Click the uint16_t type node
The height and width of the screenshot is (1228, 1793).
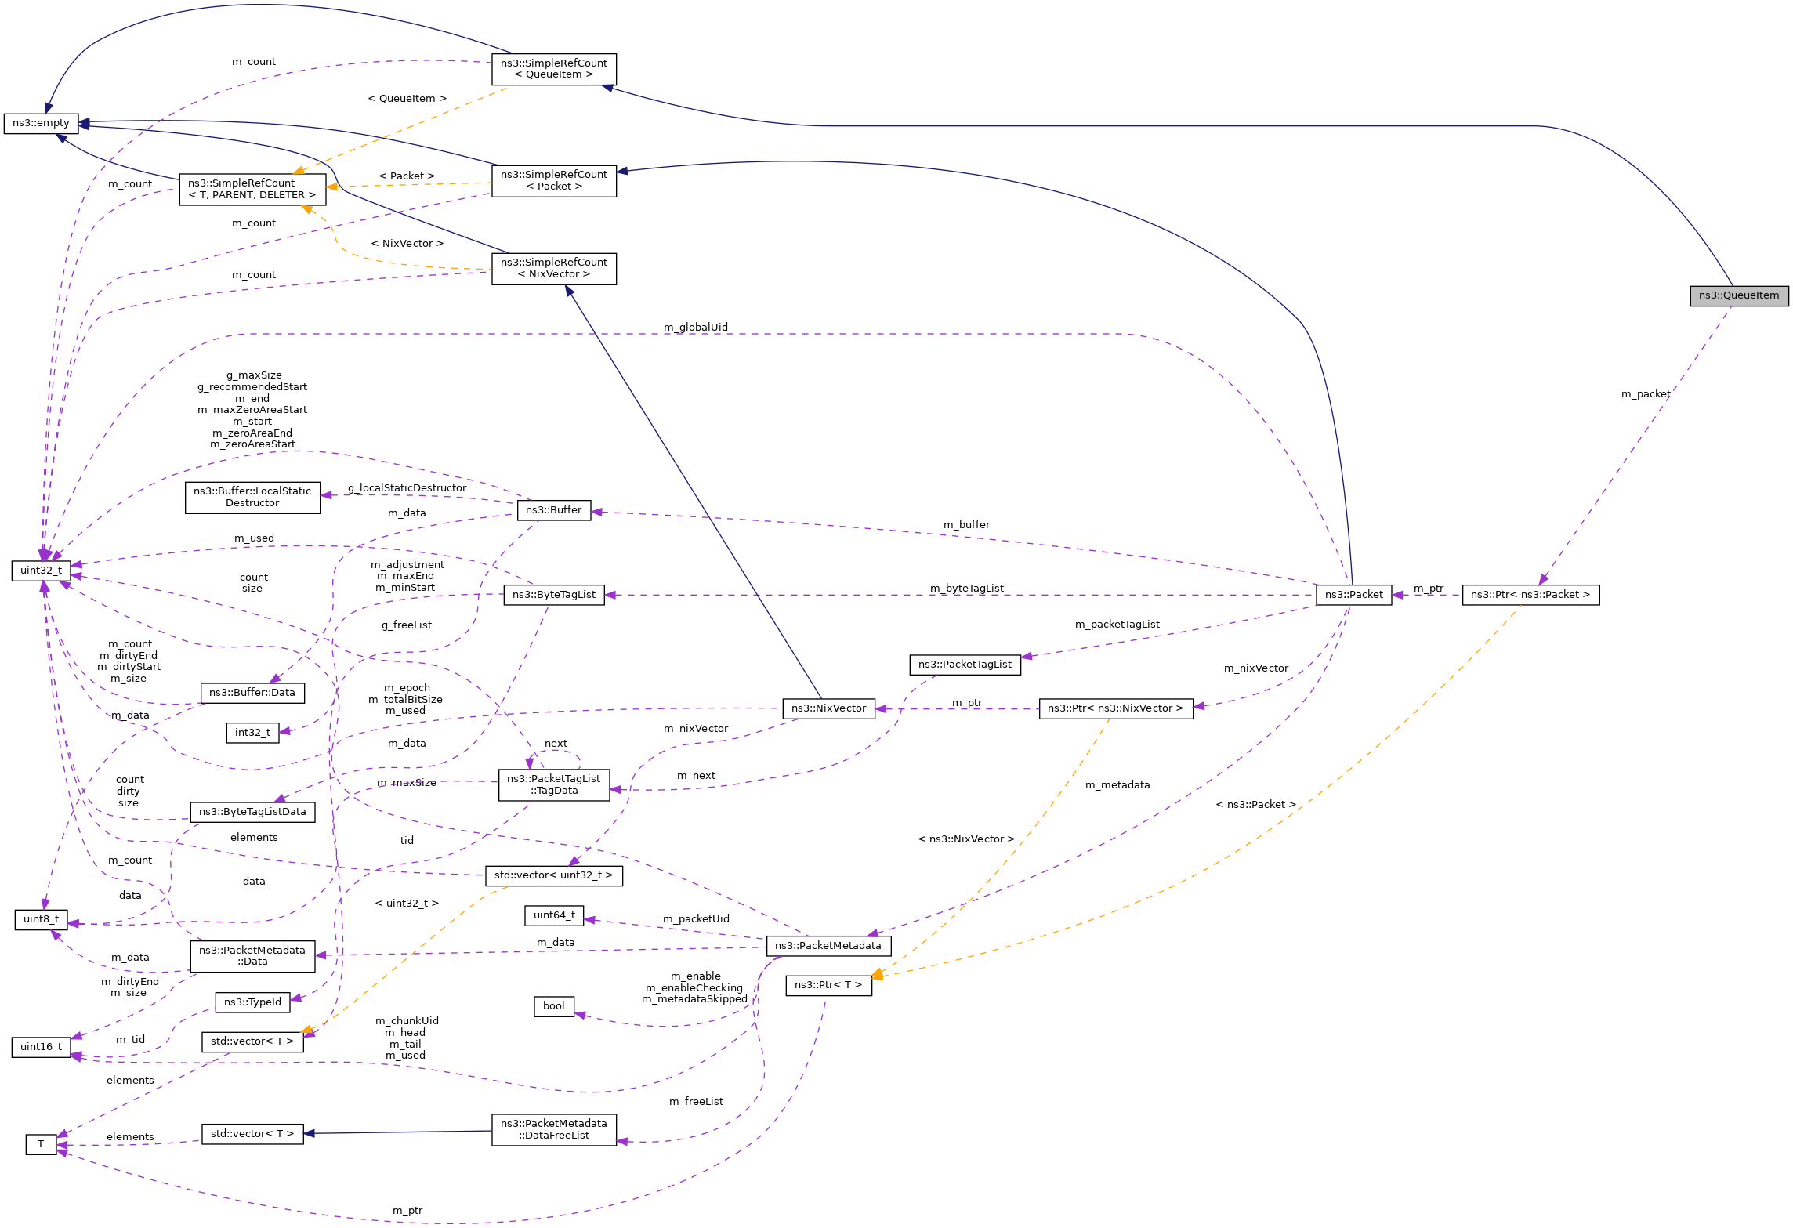pos(41,1047)
